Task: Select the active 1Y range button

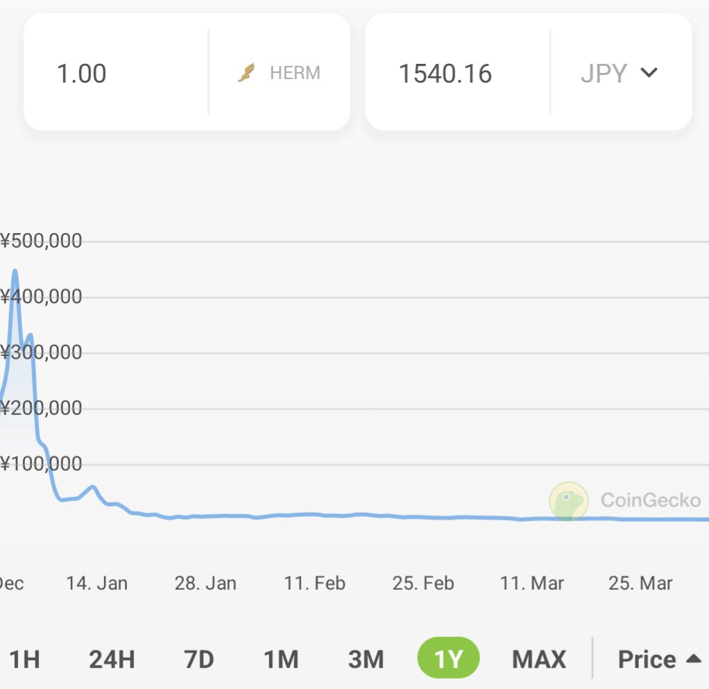Action: 448,658
